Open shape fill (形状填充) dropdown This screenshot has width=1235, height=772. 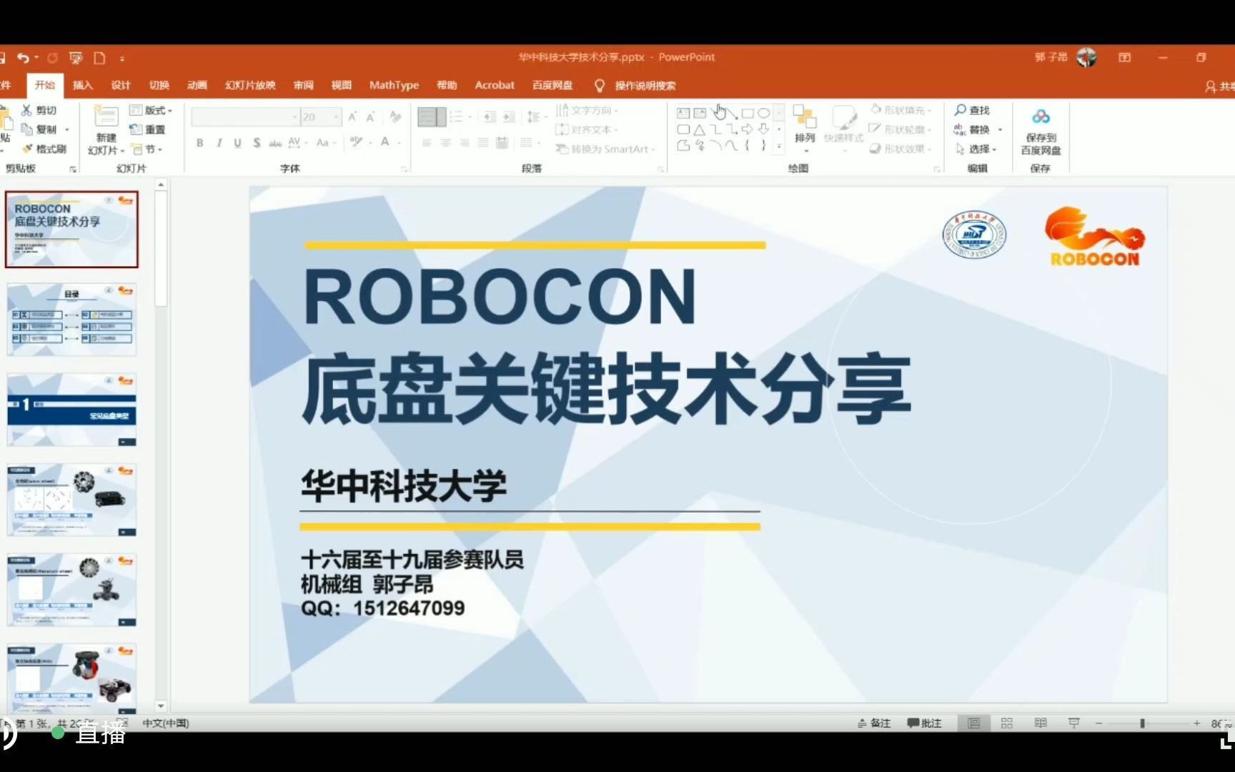(901, 110)
